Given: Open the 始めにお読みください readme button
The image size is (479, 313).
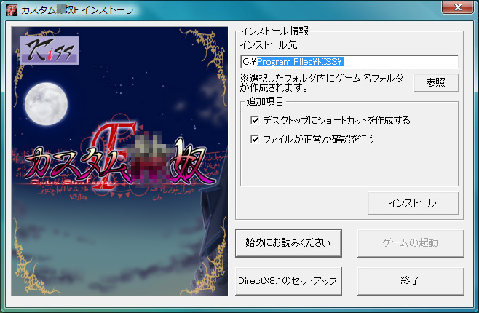Looking at the screenshot, I should [x=288, y=243].
